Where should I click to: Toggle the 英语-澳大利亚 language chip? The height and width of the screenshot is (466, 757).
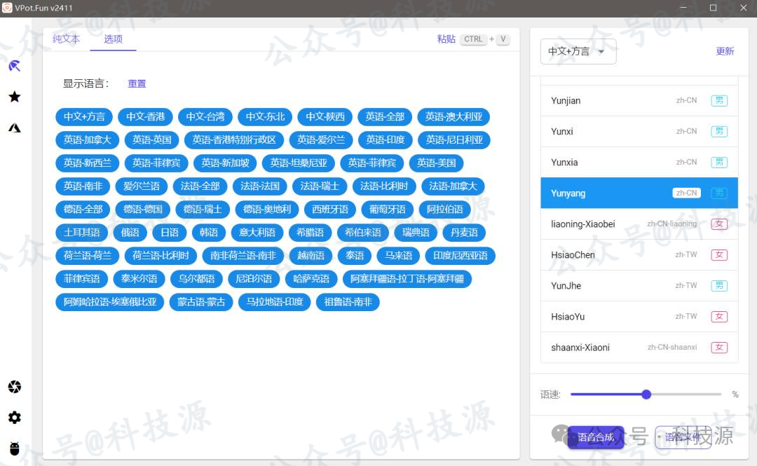pyautogui.click(x=453, y=117)
